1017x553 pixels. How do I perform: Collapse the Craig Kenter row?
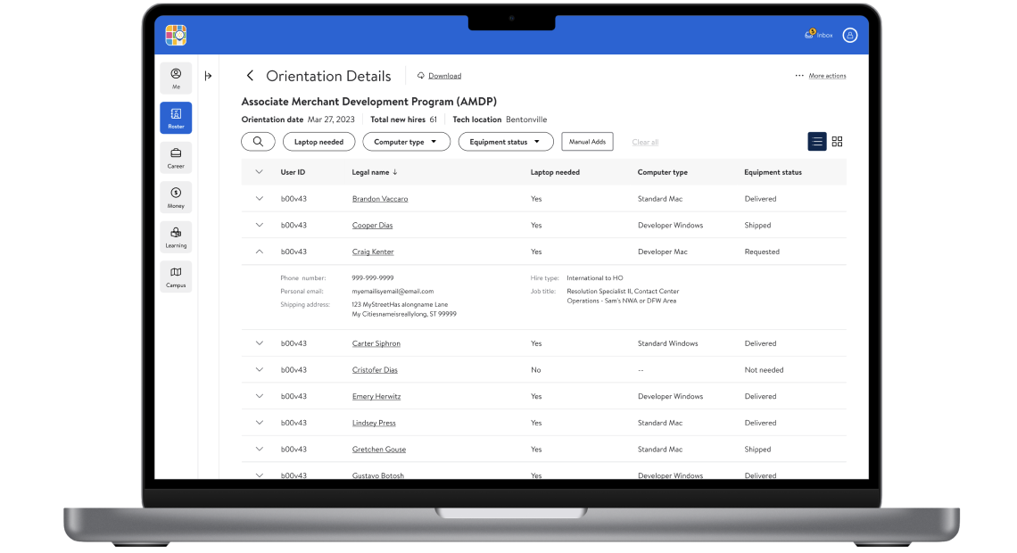pos(260,252)
